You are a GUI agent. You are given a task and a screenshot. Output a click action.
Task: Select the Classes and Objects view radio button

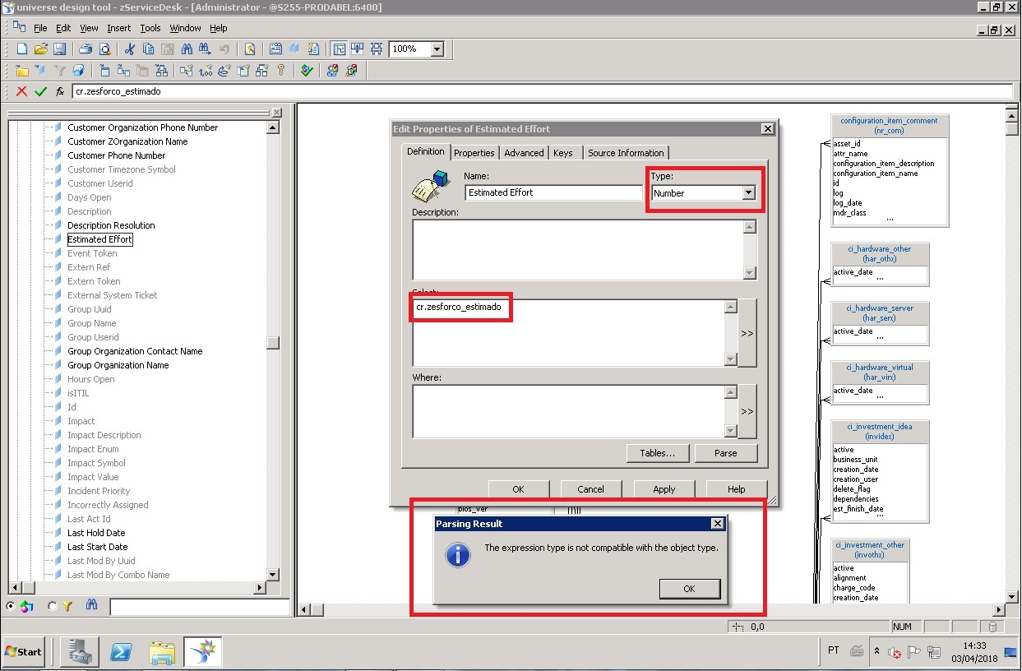pos(11,606)
